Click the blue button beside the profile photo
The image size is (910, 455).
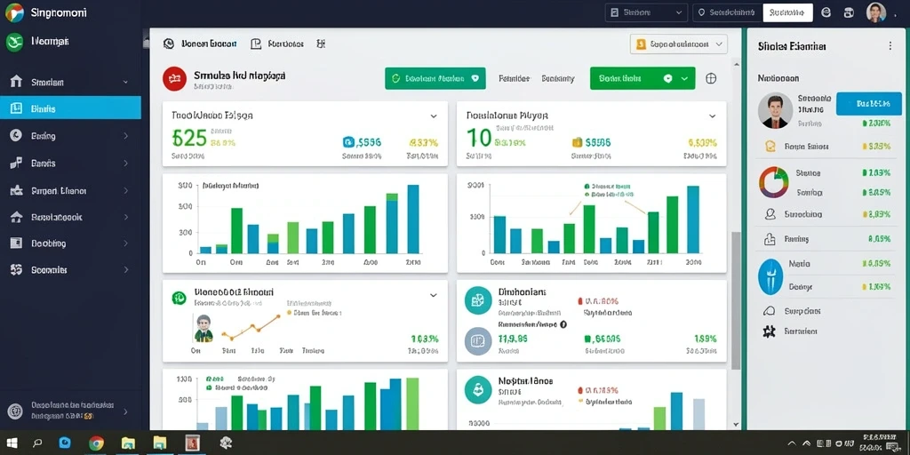click(x=869, y=104)
